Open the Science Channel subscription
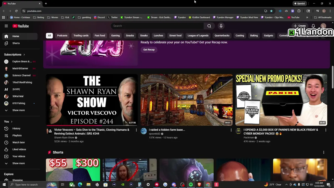 tap(20, 75)
